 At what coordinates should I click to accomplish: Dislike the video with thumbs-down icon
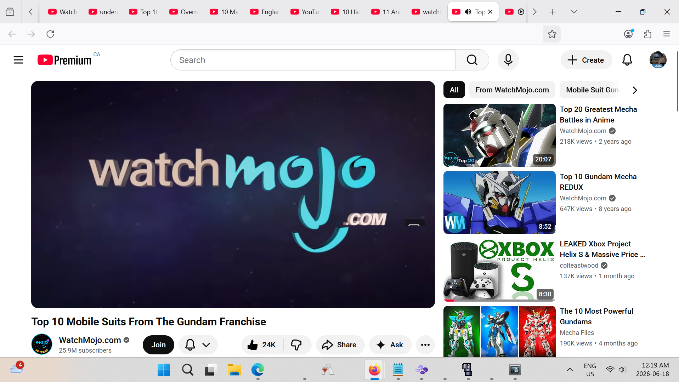[x=296, y=345]
